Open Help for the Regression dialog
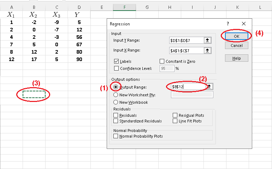272x169 pixels. pyautogui.click(x=236, y=58)
